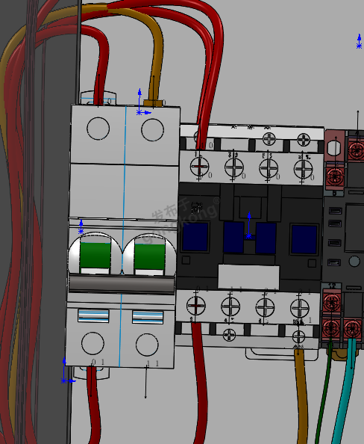Select the leftmost dark blue contactor window

pyautogui.click(x=195, y=237)
